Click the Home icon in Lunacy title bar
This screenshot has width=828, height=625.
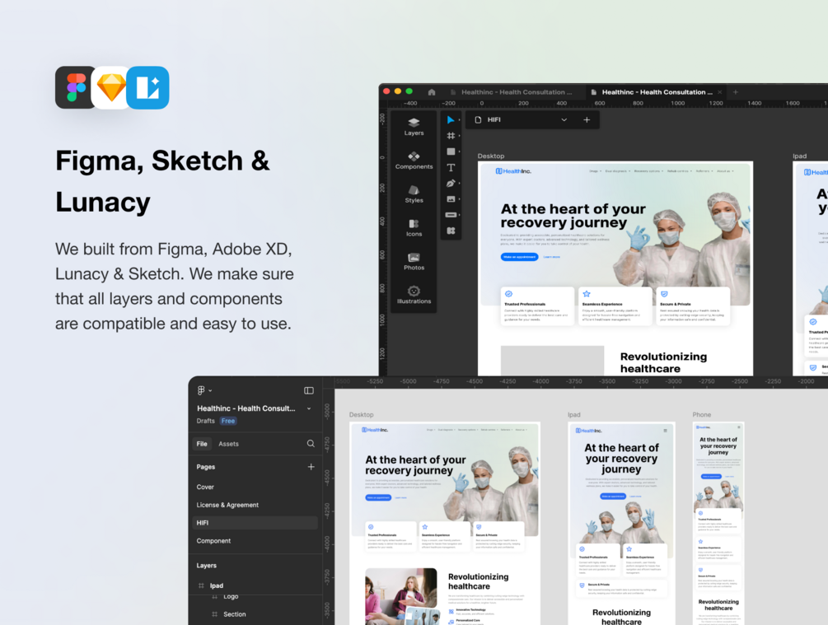click(x=432, y=92)
